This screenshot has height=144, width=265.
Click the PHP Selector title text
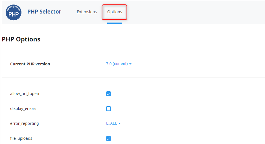click(x=44, y=12)
